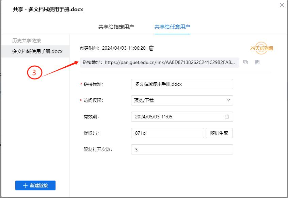Click the 29天后到期 expiry badge

point(261,48)
